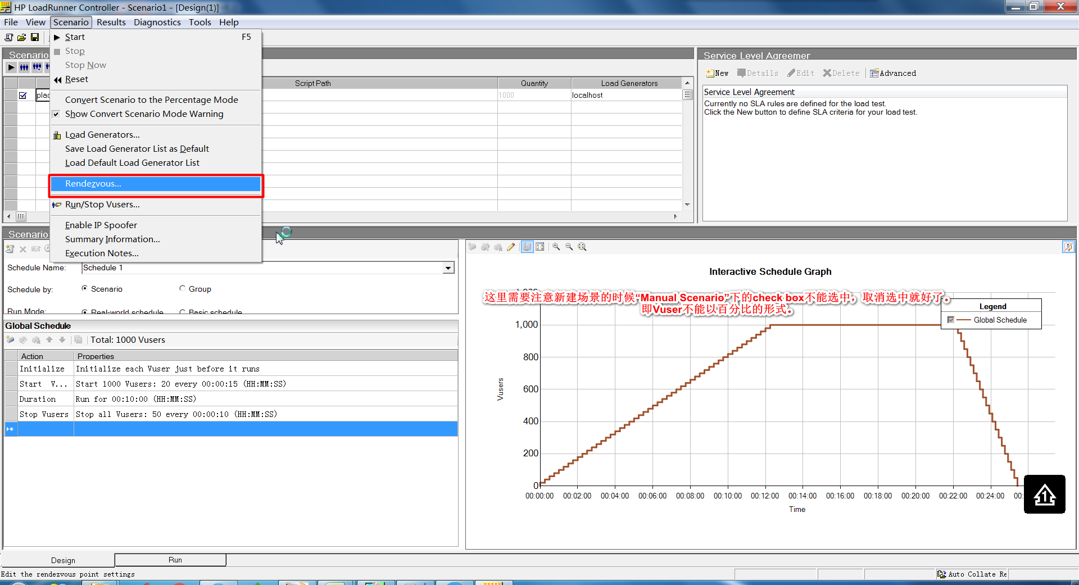Click the SLA Advanced button

[x=893, y=73]
